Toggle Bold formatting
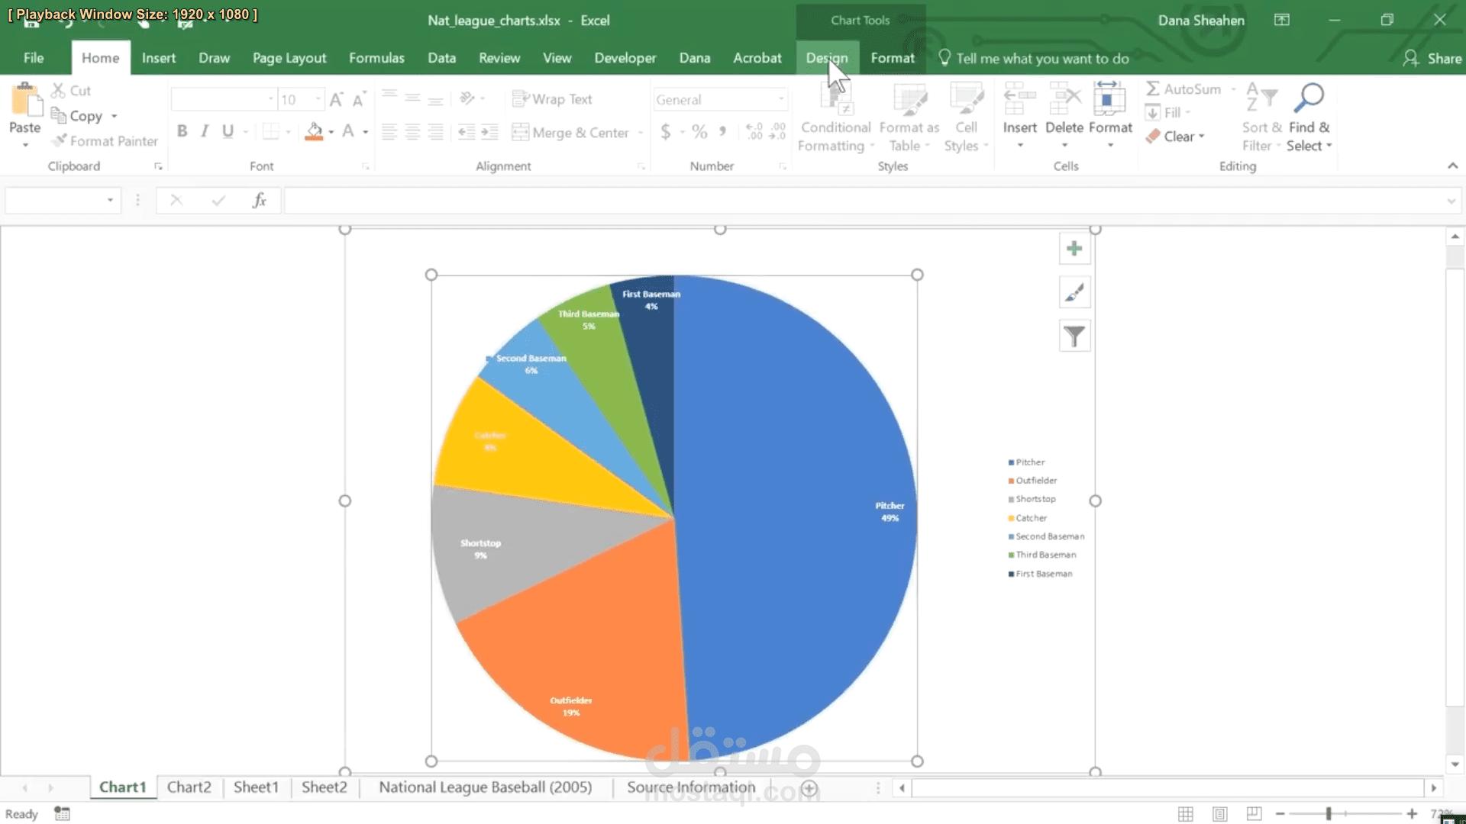 coord(182,131)
